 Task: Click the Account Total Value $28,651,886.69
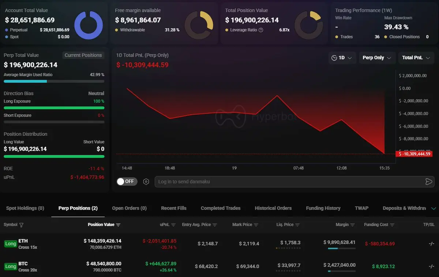click(x=30, y=20)
